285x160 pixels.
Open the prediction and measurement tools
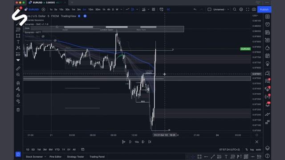[18, 54]
